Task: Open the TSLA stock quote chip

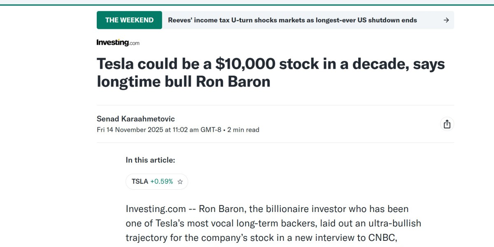Action: (156, 182)
